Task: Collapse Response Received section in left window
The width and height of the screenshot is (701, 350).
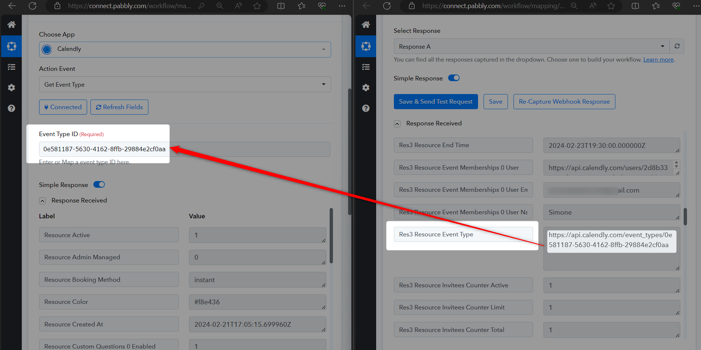Action: pos(42,201)
